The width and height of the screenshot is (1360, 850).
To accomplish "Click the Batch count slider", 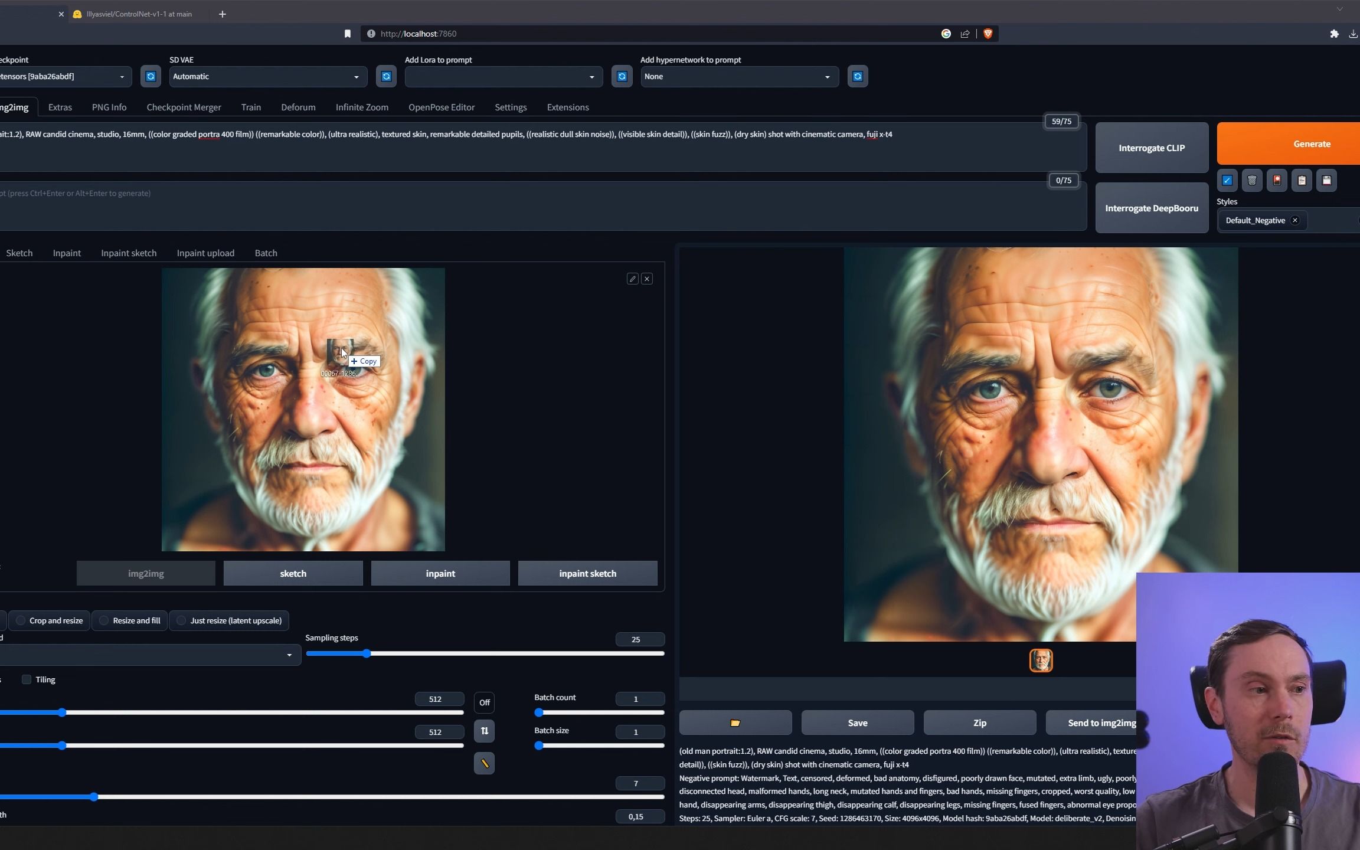I will [x=600, y=713].
